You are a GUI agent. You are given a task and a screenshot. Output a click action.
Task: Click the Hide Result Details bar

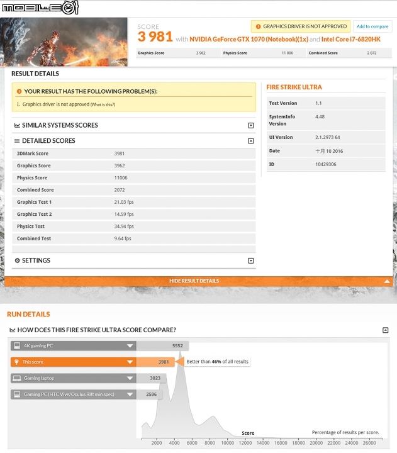click(x=199, y=281)
